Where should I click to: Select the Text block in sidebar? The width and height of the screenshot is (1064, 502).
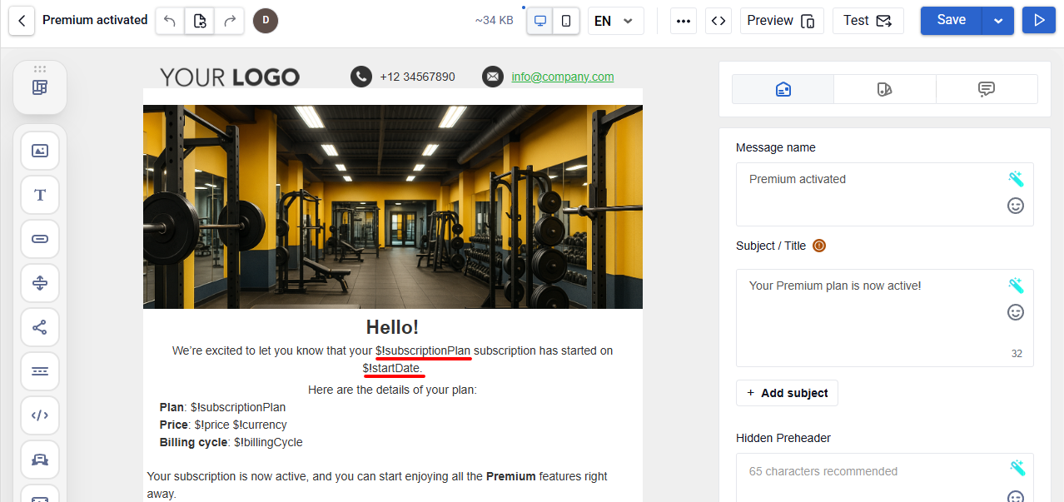[x=40, y=195]
